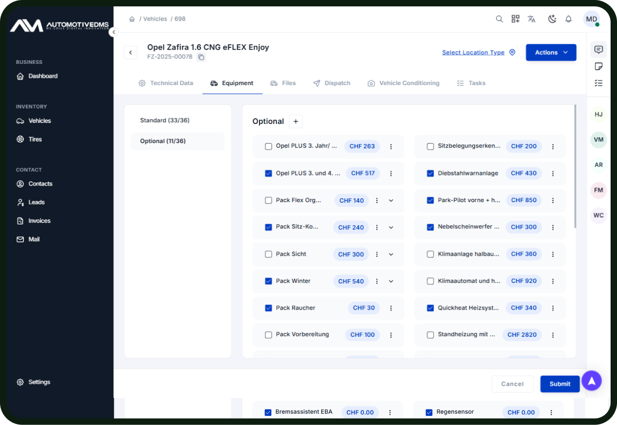Open Dashboard in sidebar
The height and width of the screenshot is (425, 617).
37,76
